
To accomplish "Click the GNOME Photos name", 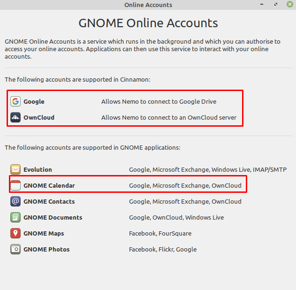I will pyautogui.click(x=46, y=249).
